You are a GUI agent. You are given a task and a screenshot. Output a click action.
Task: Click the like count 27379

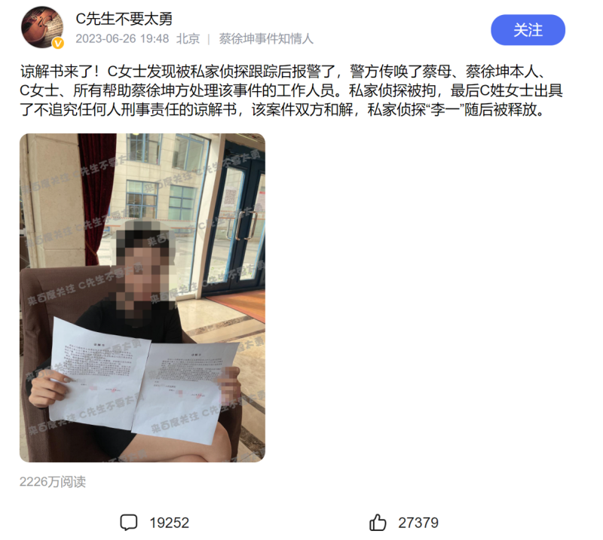click(418, 523)
